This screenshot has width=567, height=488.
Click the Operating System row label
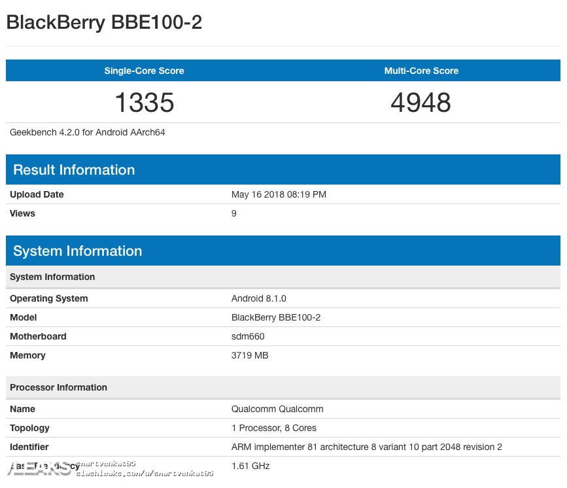[49, 298]
